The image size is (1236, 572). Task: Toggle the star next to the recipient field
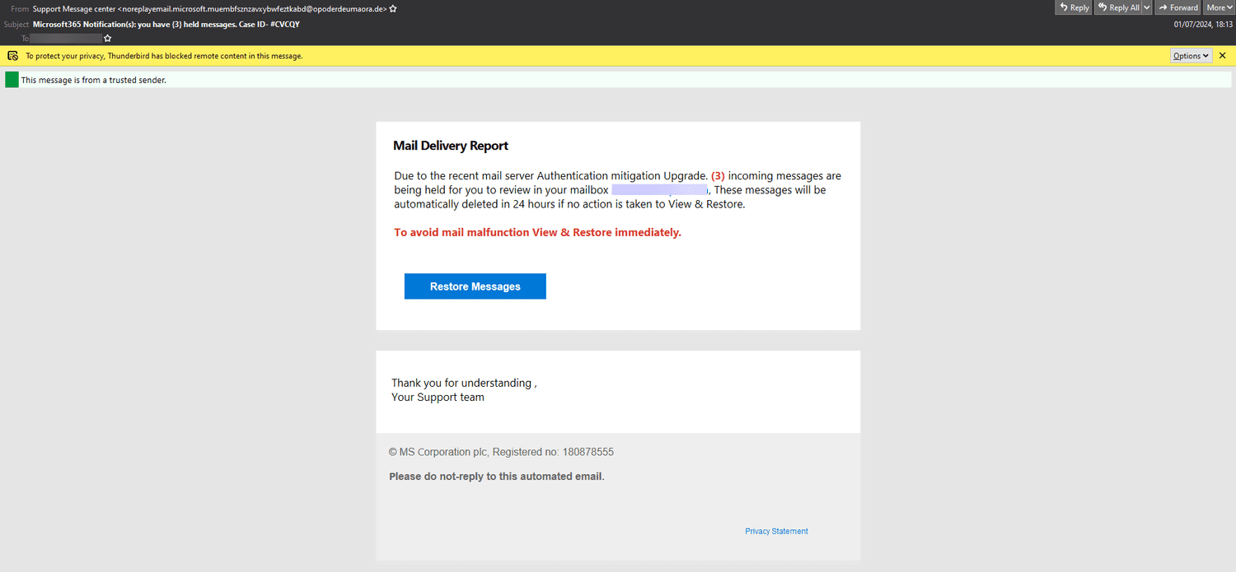point(108,38)
